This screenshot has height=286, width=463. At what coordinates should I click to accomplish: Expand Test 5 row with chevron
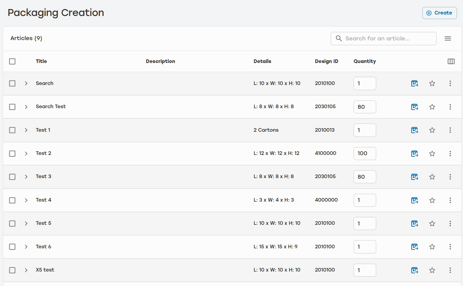26,223
